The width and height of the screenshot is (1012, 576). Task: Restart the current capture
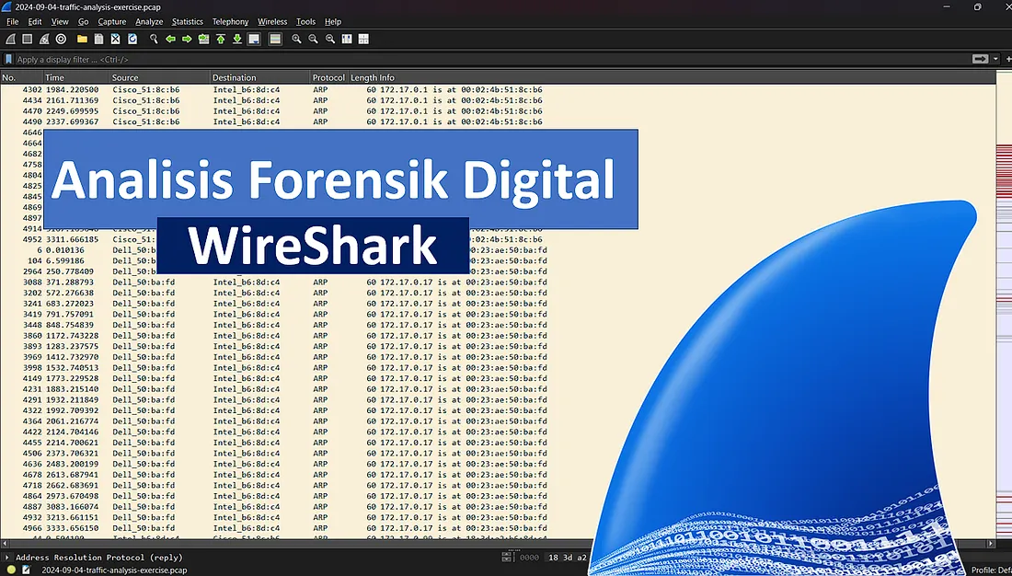(44, 39)
